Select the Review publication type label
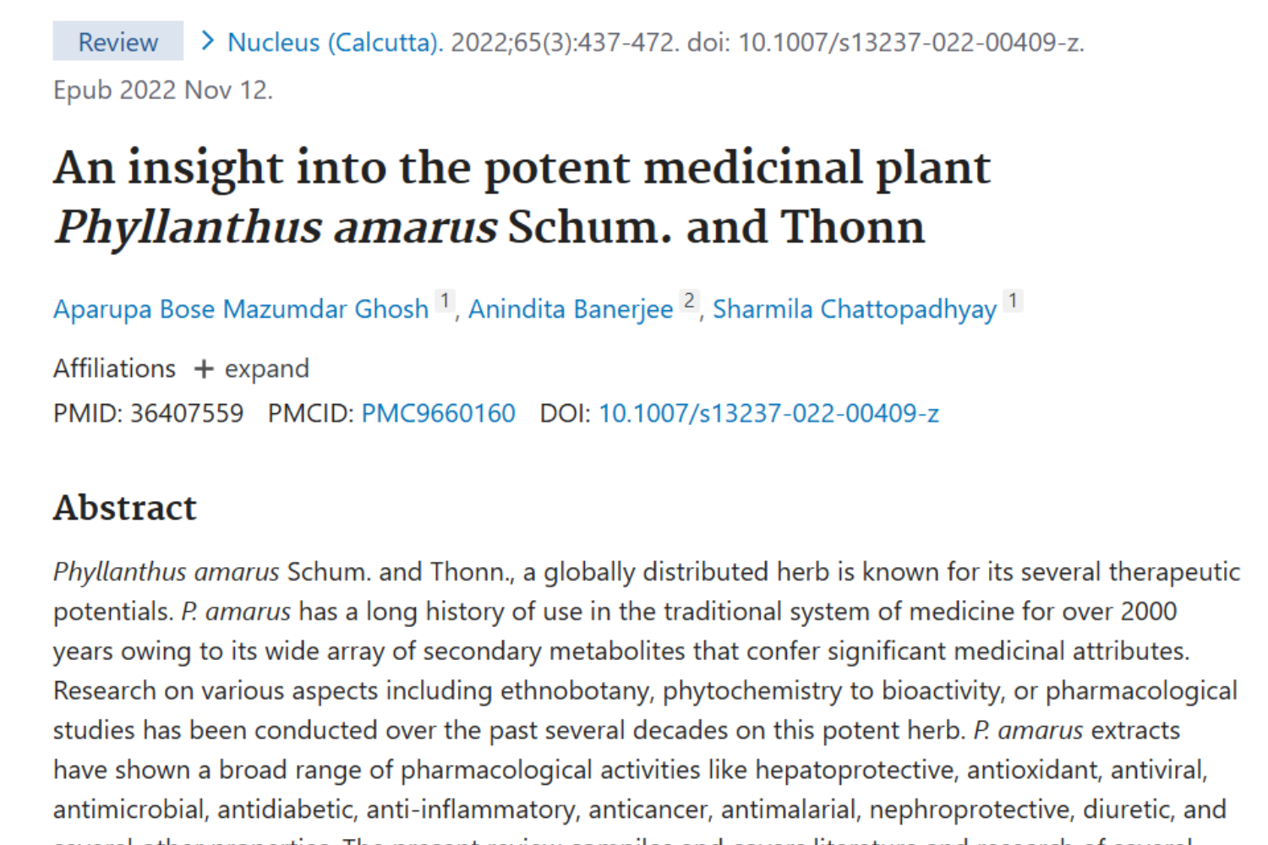 (x=118, y=41)
